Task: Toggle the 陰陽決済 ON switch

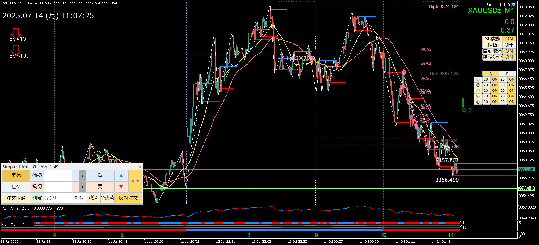Action: (x=509, y=57)
